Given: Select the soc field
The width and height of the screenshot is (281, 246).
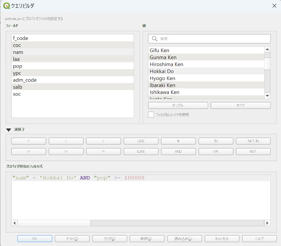Looking at the screenshot, I should [x=73, y=94].
